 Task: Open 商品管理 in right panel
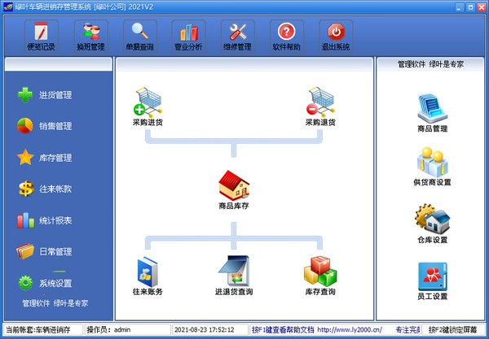[433, 113]
